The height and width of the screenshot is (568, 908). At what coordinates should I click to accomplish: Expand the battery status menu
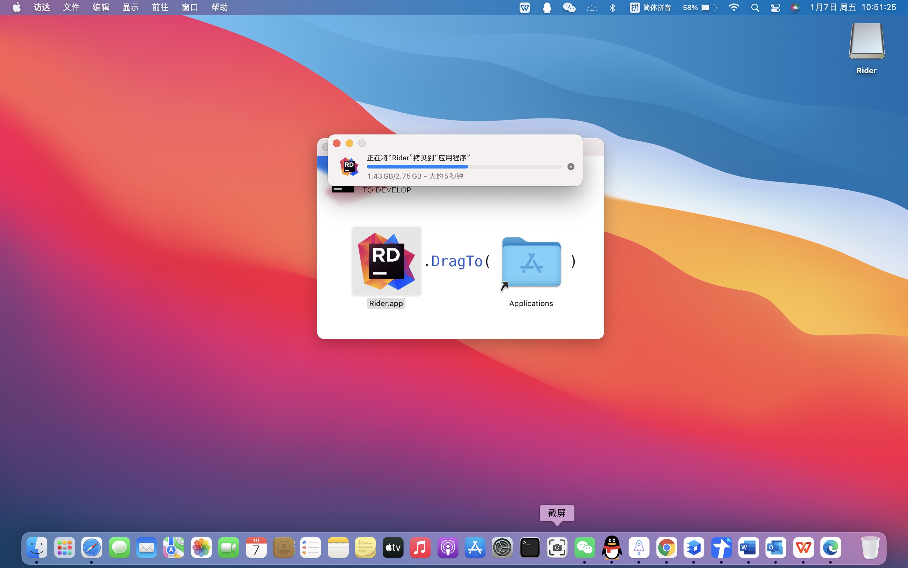pyautogui.click(x=700, y=8)
